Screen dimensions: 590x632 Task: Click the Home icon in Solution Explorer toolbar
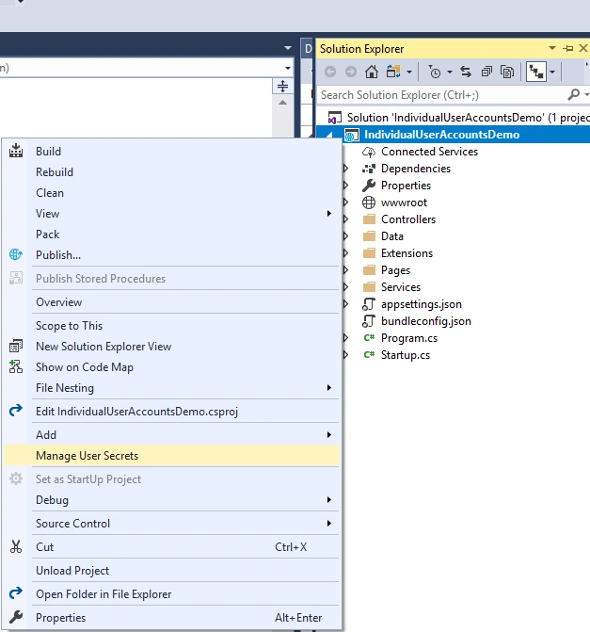pyautogui.click(x=372, y=72)
